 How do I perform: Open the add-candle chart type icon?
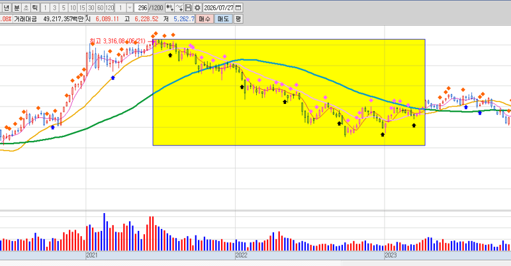click(169, 8)
